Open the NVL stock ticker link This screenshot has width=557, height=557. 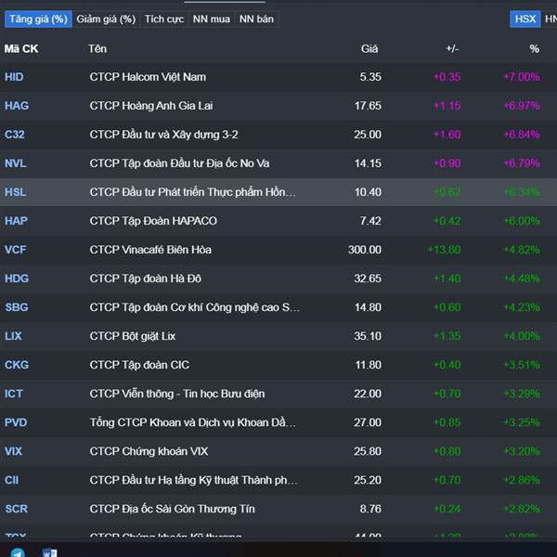pos(16,163)
